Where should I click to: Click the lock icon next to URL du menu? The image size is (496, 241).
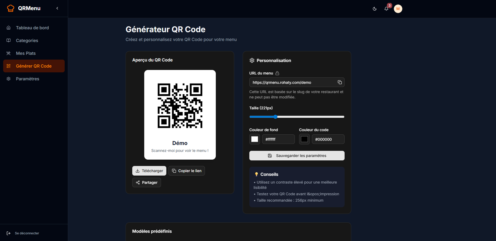coord(277,73)
